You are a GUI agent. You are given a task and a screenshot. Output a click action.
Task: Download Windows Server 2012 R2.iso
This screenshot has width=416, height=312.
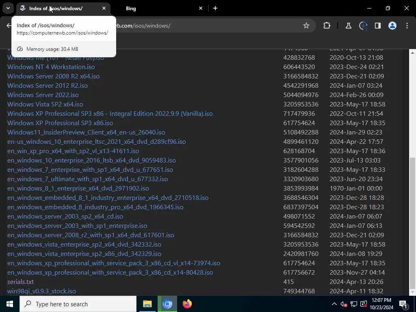[48, 85]
